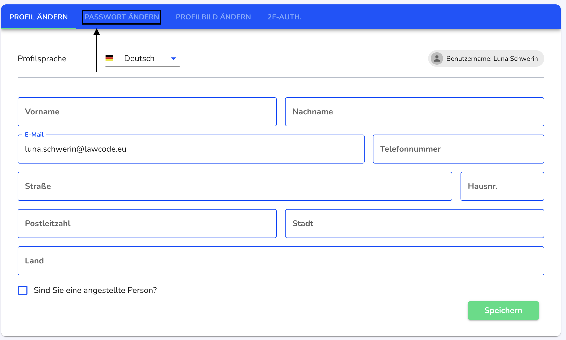Click into the E-Mail field

[191, 149]
